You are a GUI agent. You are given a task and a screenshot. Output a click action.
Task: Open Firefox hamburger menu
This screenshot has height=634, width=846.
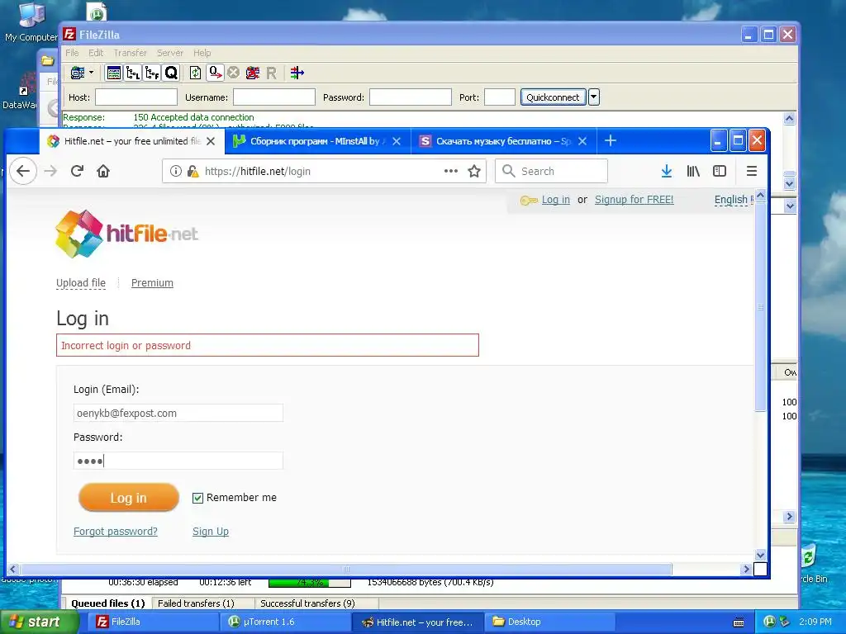[x=752, y=171]
